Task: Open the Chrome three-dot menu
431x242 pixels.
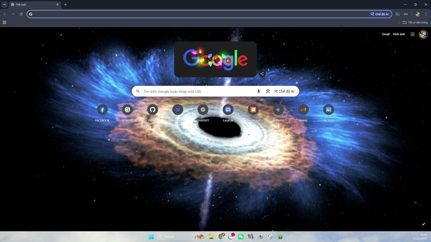Action: pyautogui.click(x=426, y=14)
